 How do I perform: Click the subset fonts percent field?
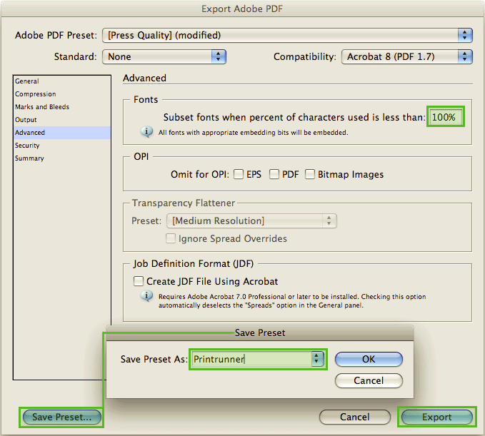point(446,117)
